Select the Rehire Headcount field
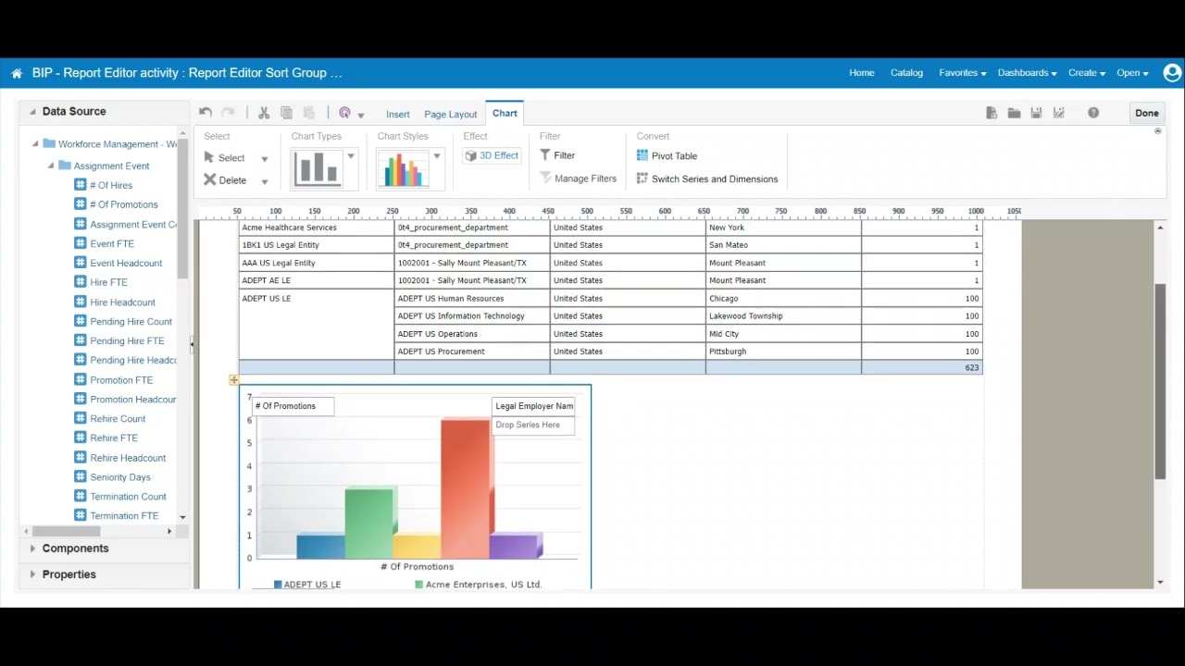The image size is (1185, 666). point(128,458)
